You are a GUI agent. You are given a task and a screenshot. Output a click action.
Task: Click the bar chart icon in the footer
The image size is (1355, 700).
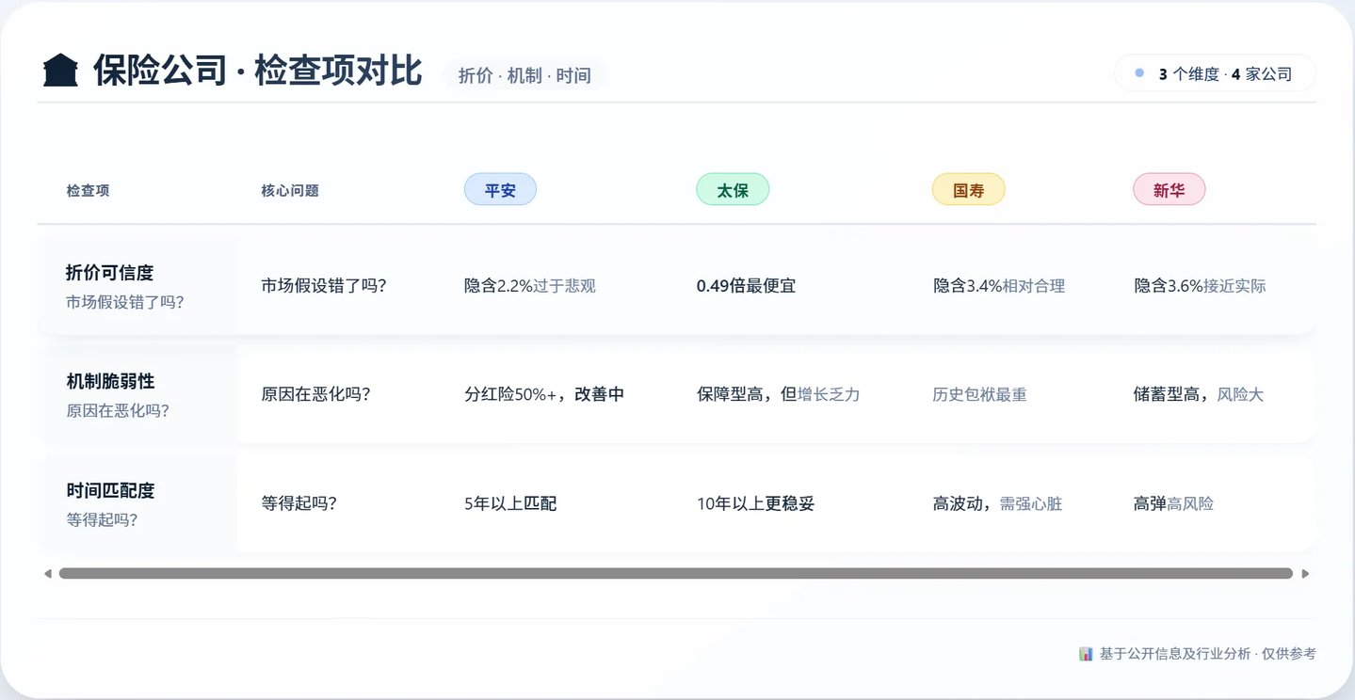(1086, 653)
